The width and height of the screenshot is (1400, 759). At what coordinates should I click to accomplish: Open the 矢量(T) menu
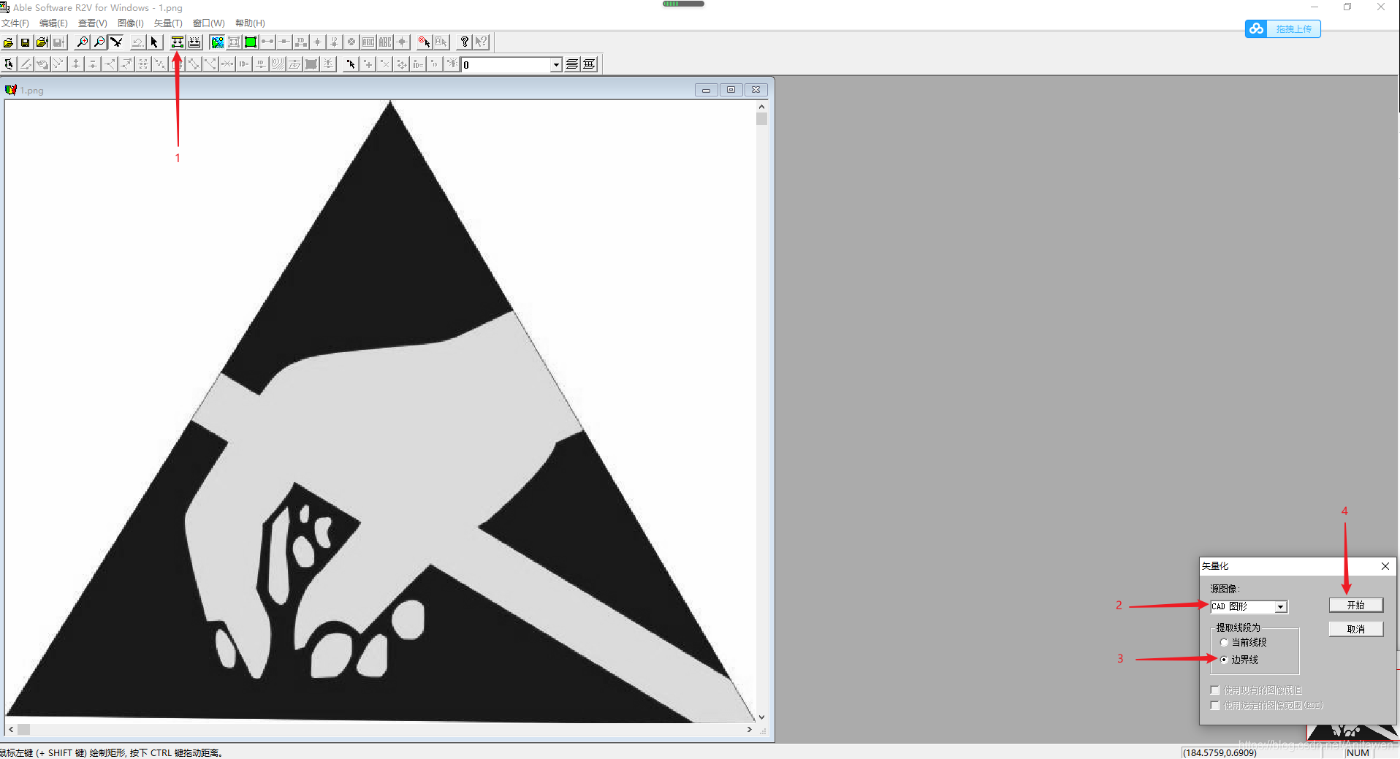(168, 23)
